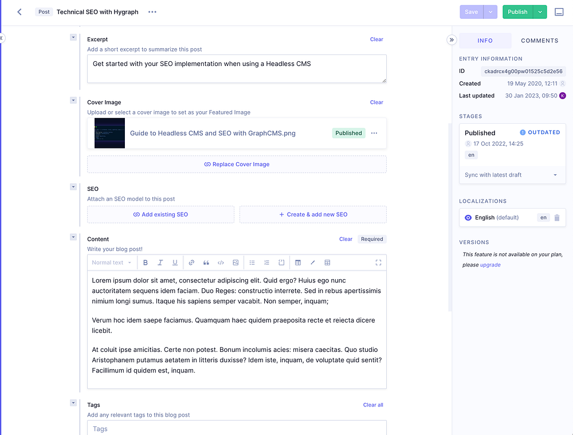Image resolution: width=573 pixels, height=435 pixels.
Task: Open the post options three-dots menu
Action: [x=152, y=11]
